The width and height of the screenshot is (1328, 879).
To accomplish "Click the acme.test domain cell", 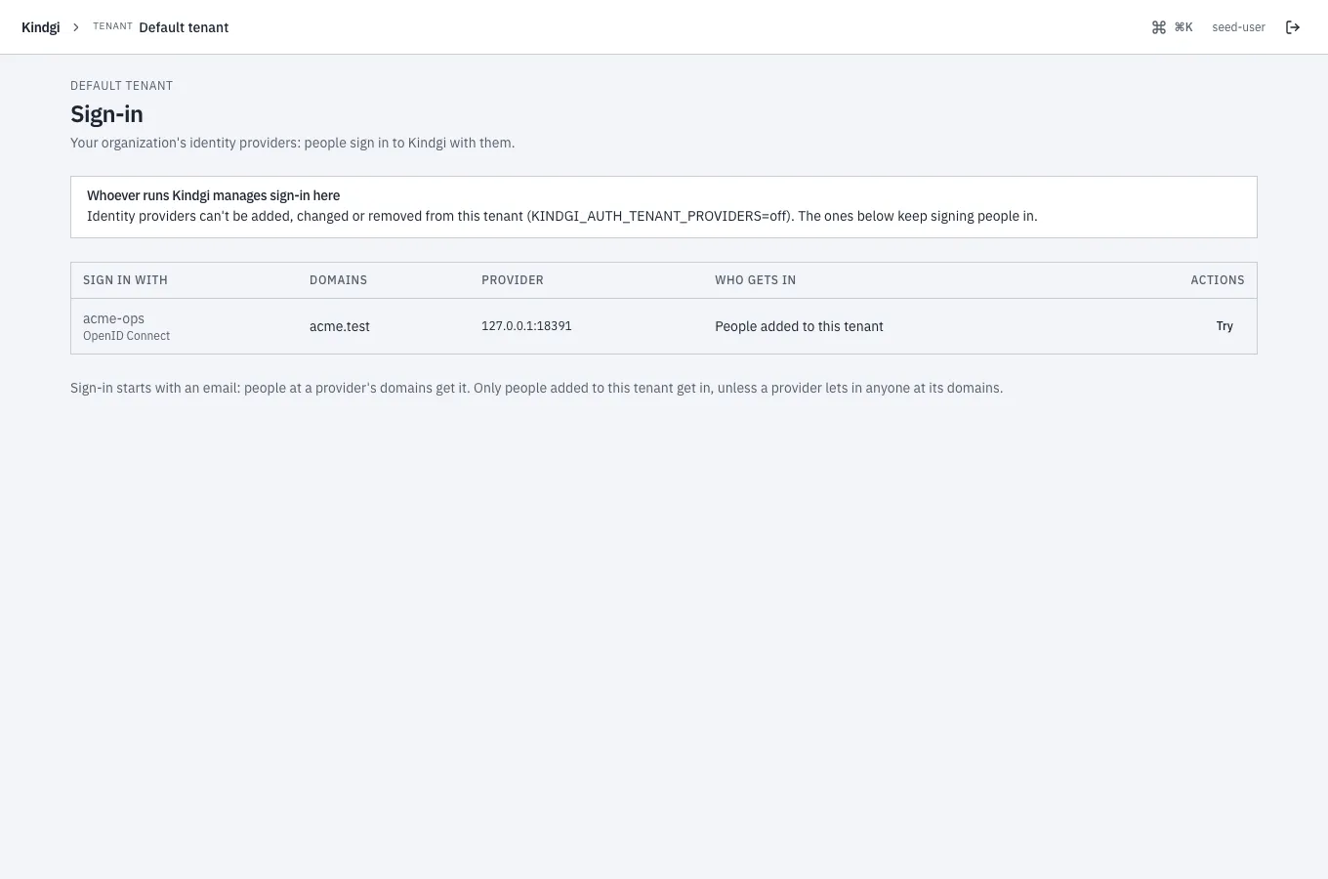I will (340, 326).
